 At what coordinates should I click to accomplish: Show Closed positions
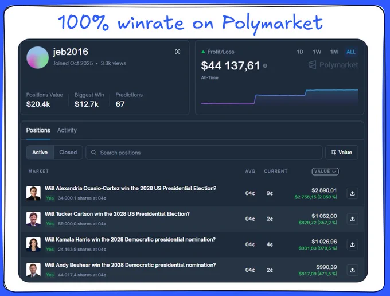pos(68,153)
